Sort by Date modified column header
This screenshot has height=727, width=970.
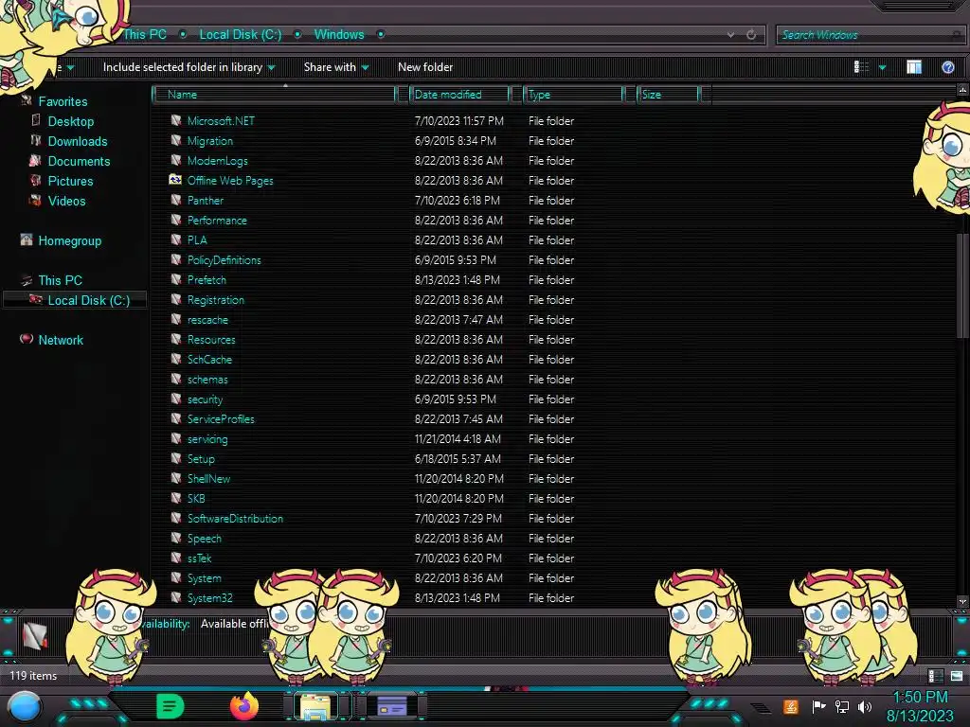coord(461,94)
